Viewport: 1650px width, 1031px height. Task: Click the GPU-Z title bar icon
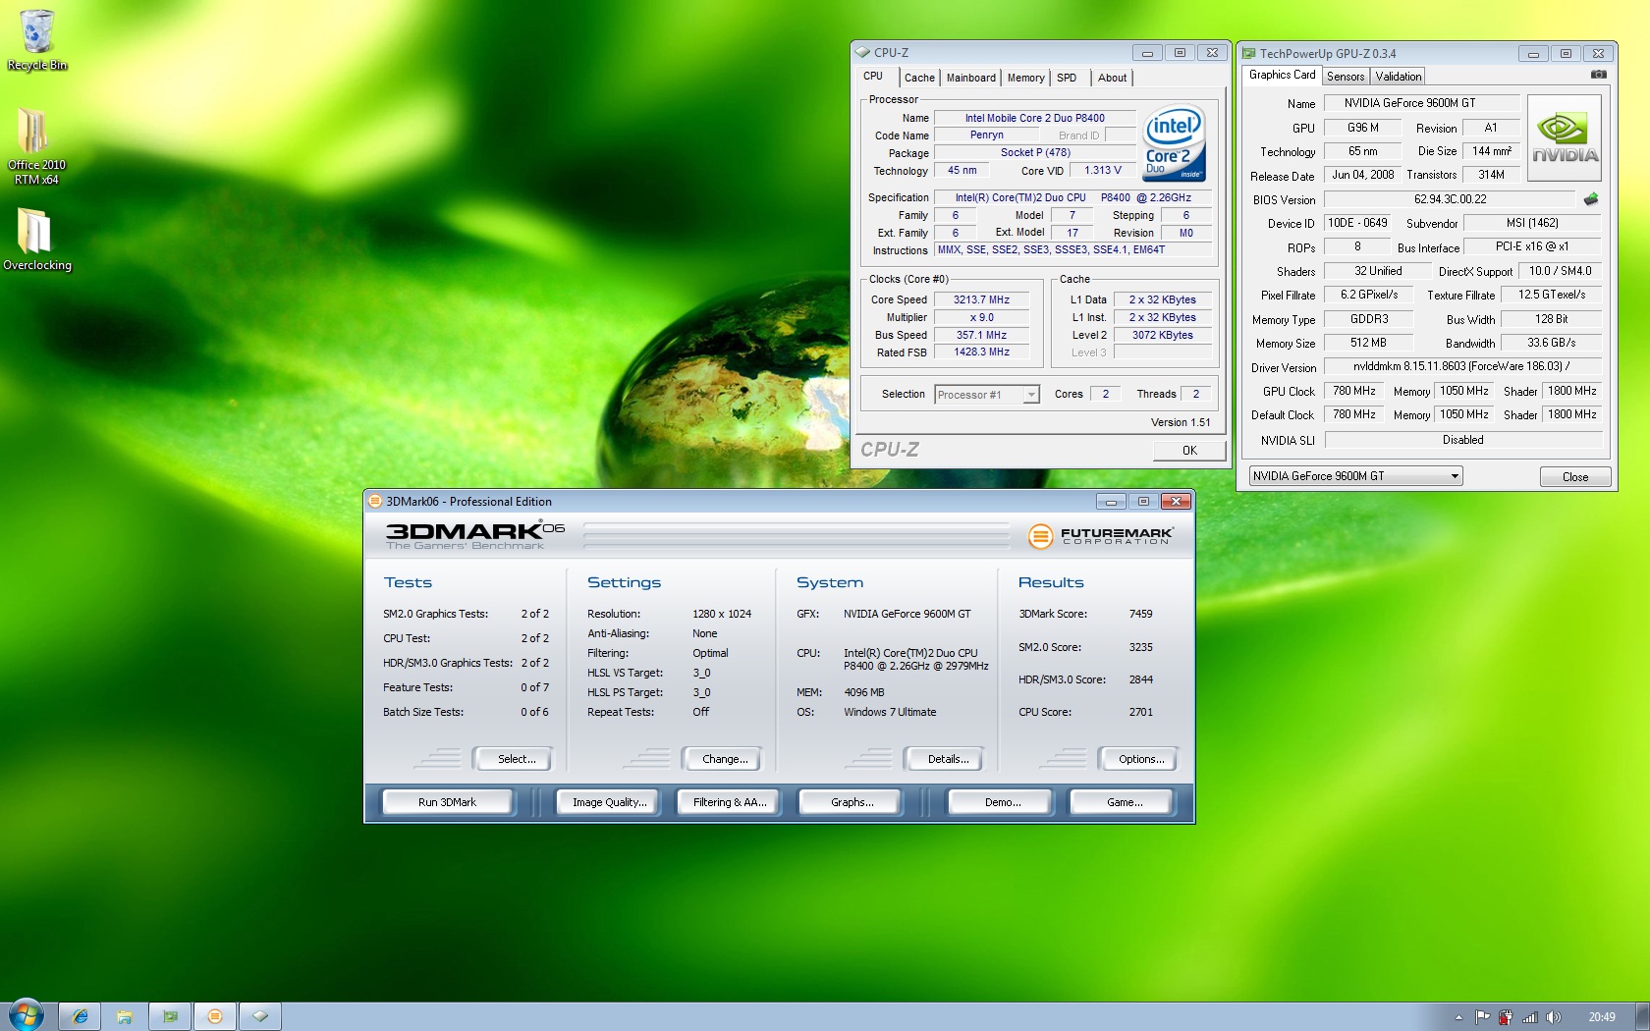[x=1248, y=53]
